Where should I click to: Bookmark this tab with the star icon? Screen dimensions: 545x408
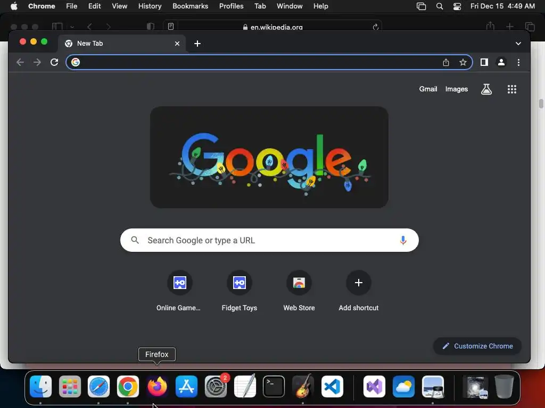click(463, 62)
